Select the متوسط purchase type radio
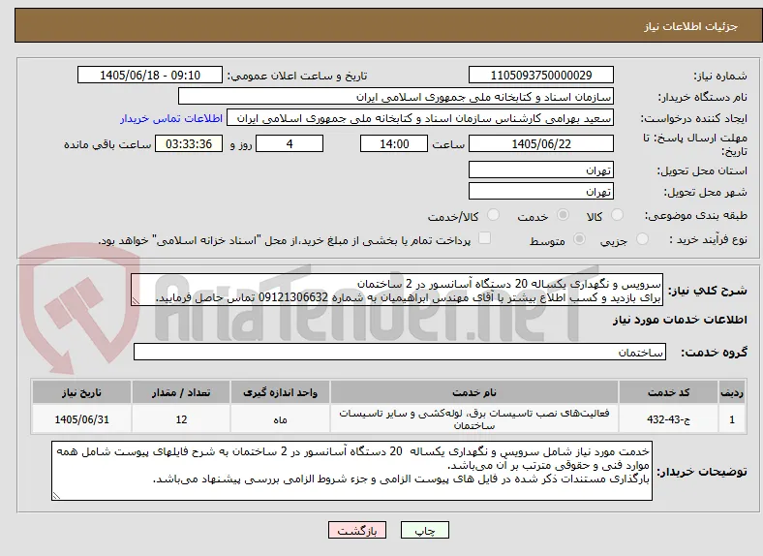The image size is (763, 556). click(x=579, y=238)
